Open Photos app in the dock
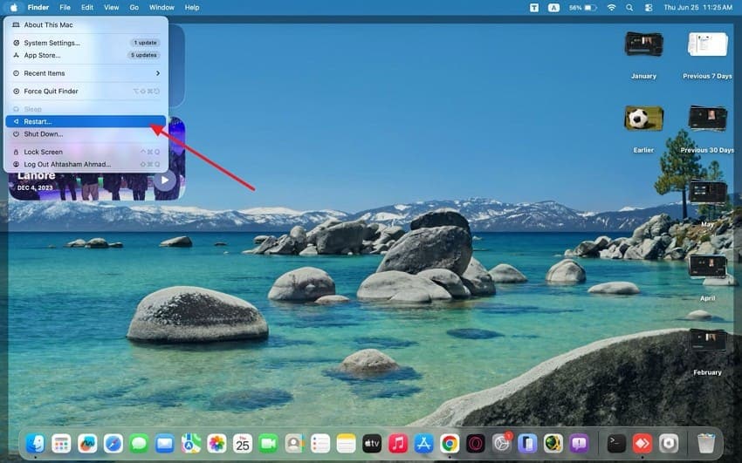This screenshot has height=463, width=742. tap(216, 444)
